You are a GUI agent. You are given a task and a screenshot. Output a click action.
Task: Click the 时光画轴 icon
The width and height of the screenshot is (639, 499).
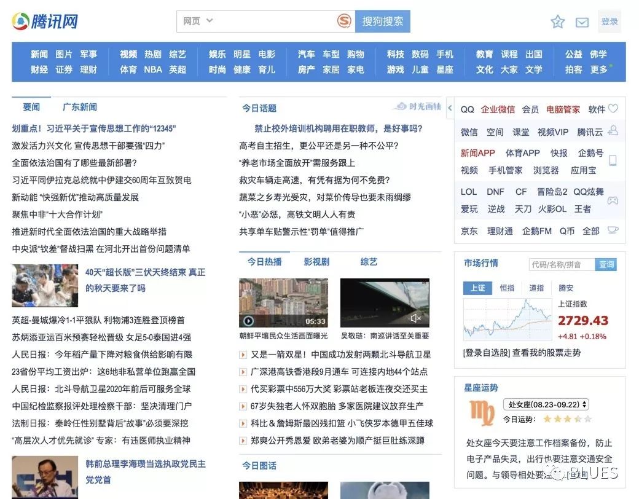point(418,106)
